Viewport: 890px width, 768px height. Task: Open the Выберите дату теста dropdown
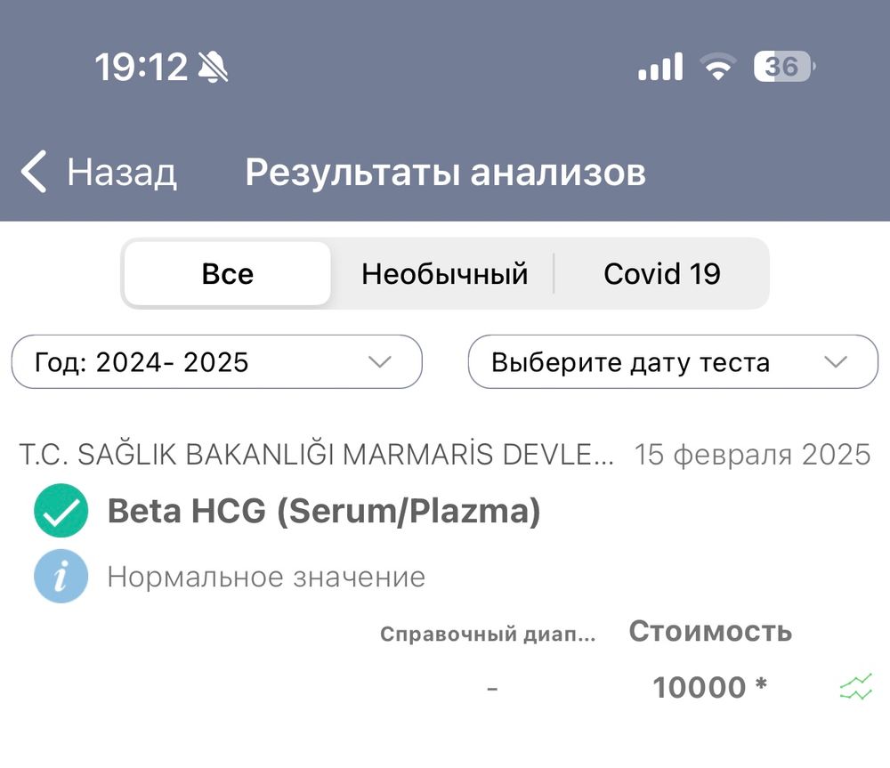[672, 361]
